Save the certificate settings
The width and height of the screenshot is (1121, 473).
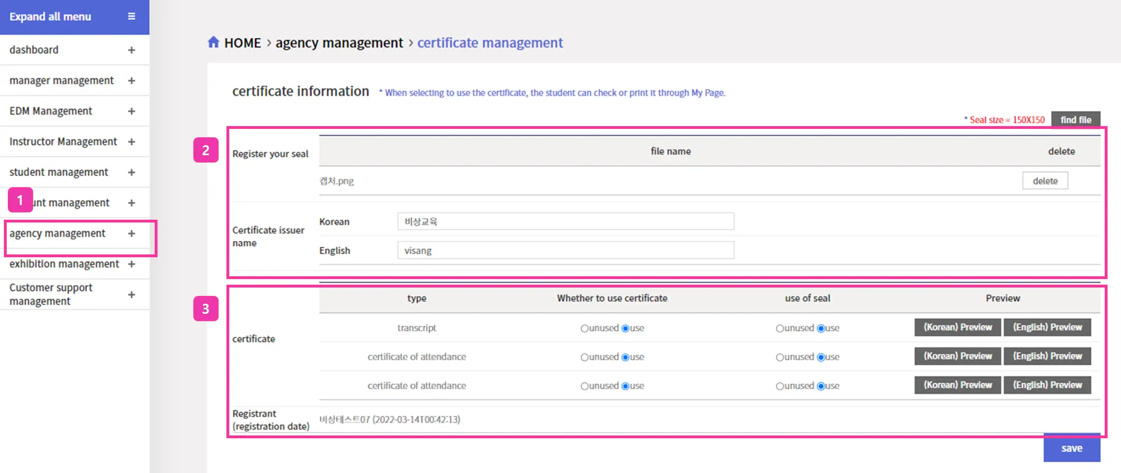coord(1071,448)
